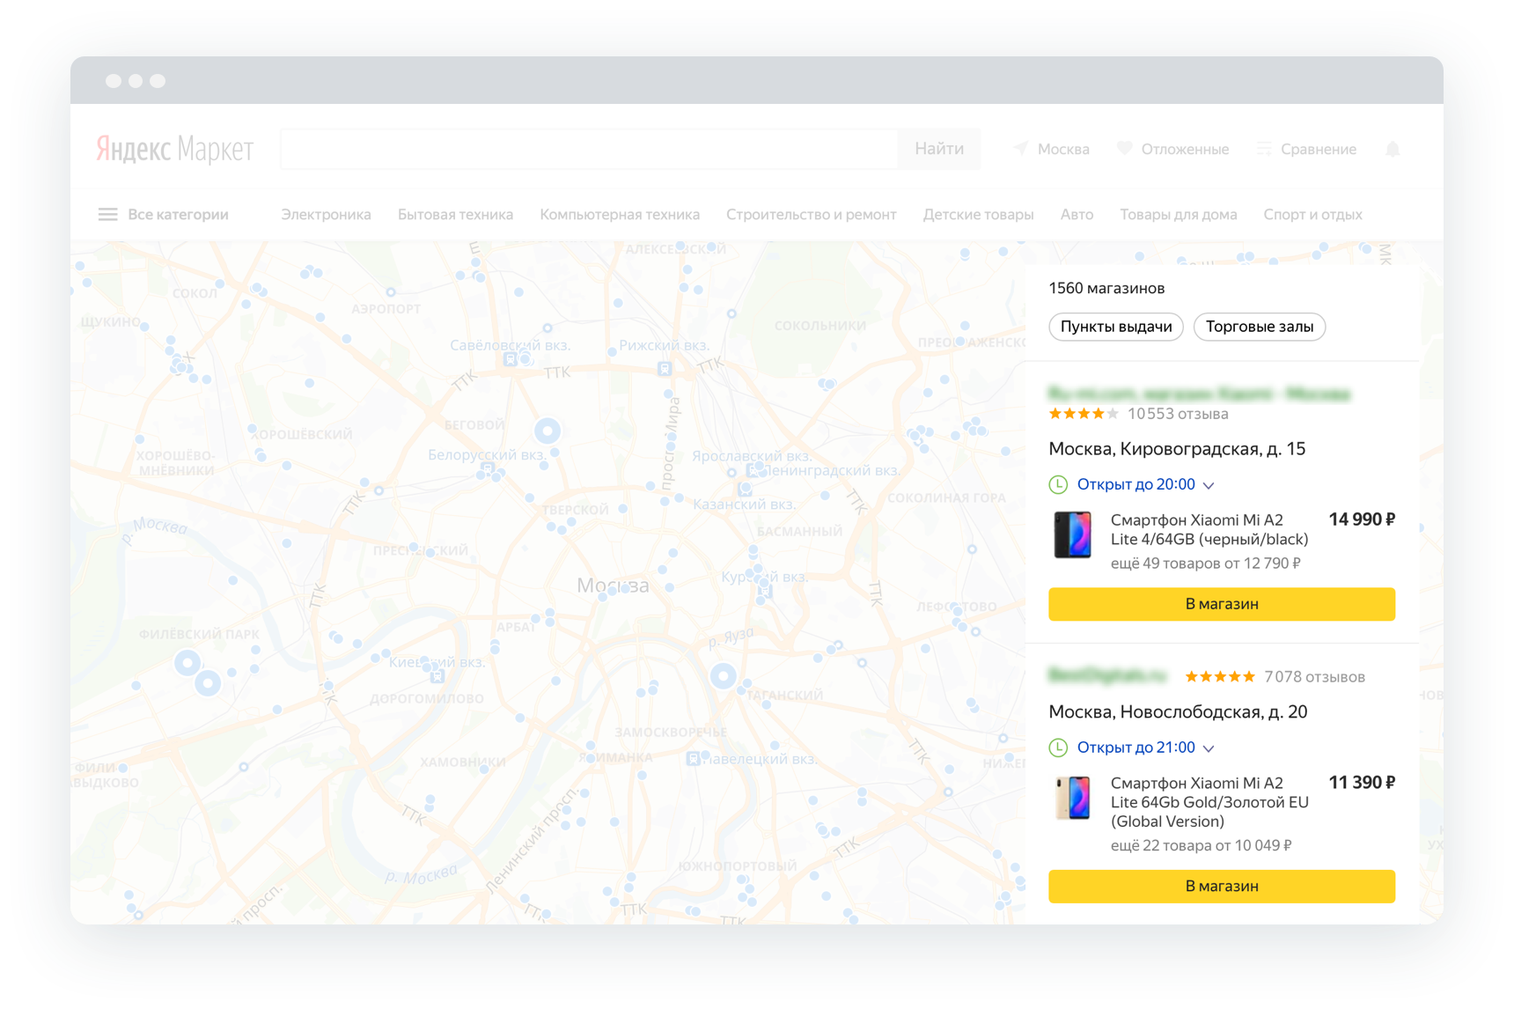Open the blurred second shop name link
This screenshot has width=1514, height=1009.
[1107, 675]
